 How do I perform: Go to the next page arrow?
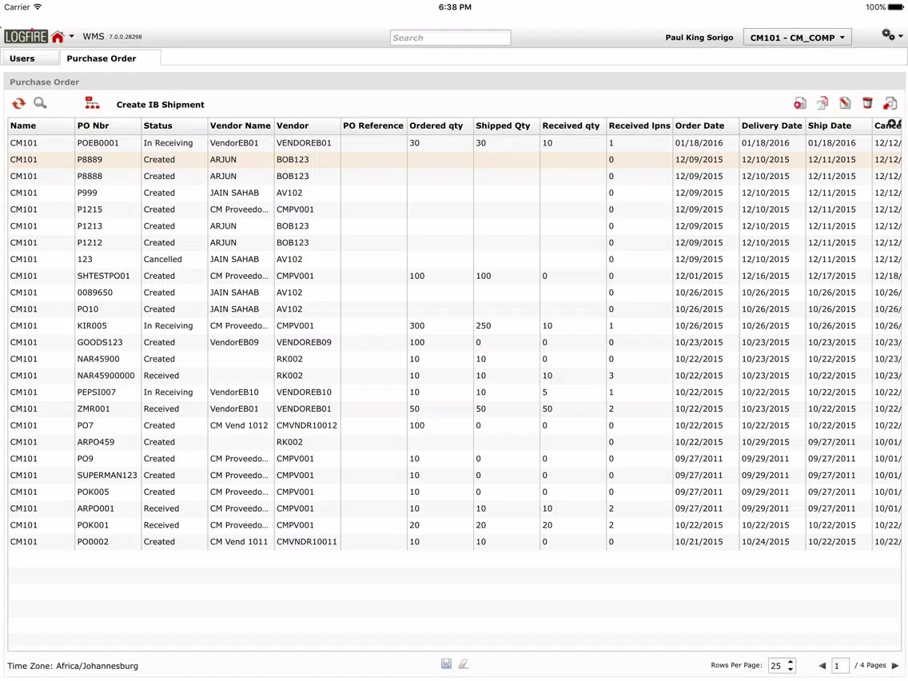(x=895, y=665)
